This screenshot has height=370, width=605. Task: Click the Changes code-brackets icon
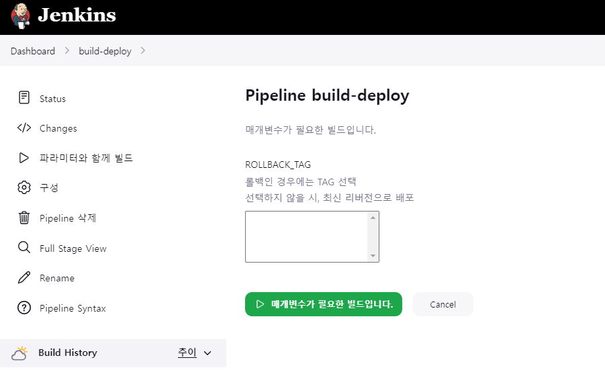[x=24, y=128]
